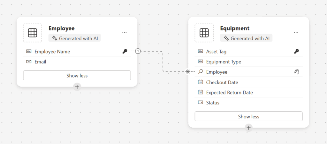327x144 pixels.
Task: Click the many-side asterisk relationship marker
Action: pos(188,72)
